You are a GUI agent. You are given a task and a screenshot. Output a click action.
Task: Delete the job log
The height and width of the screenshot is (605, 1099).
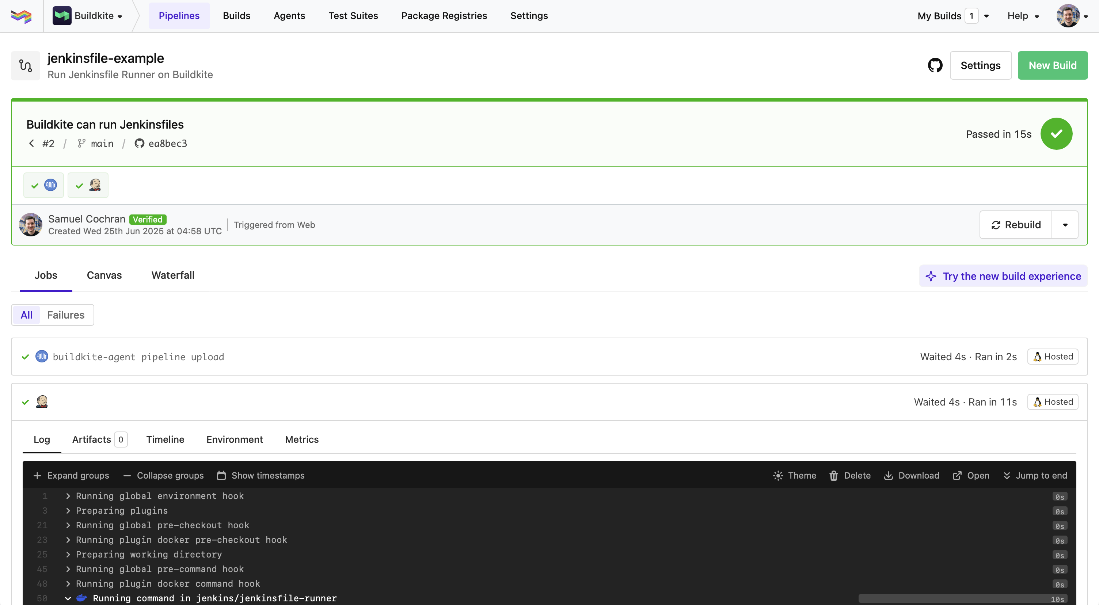click(849, 475)
